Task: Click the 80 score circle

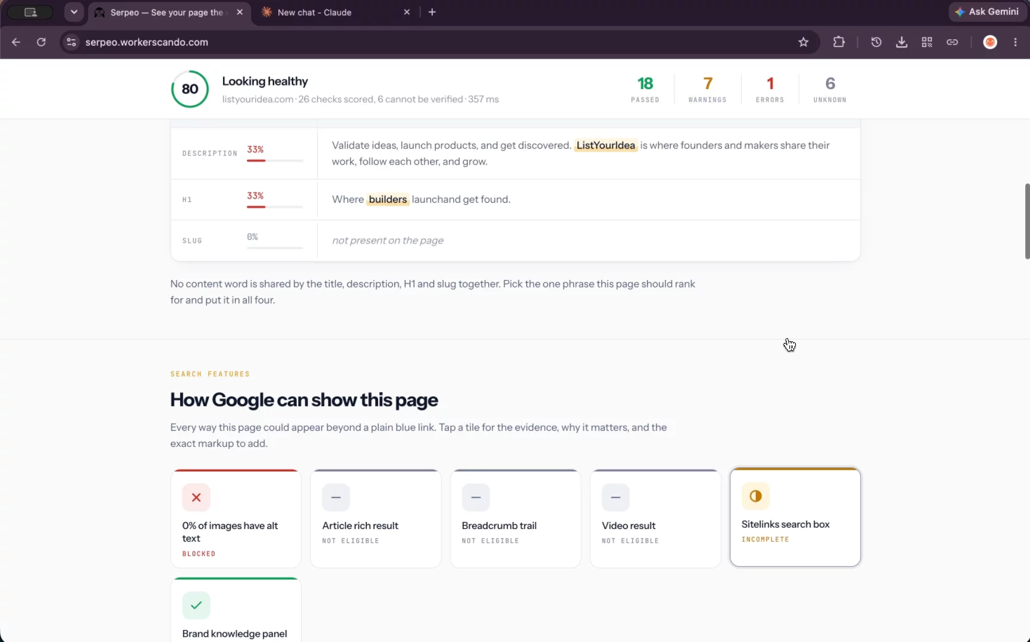Action: pyautogui.click(x=190, y=89)
